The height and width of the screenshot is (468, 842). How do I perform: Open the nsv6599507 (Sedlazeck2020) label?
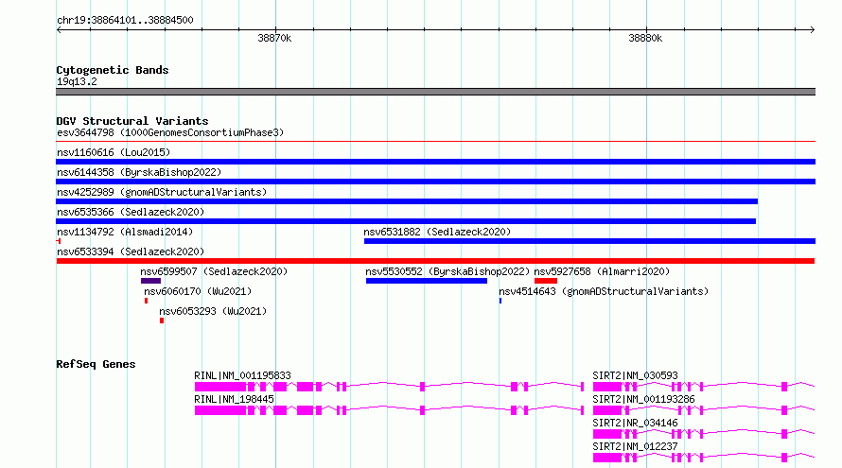[x=214, y=271]
